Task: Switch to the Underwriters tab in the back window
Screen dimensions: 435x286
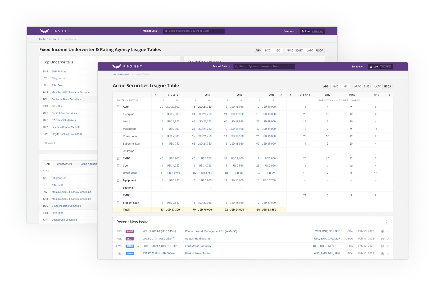Action: pos(64,164)
